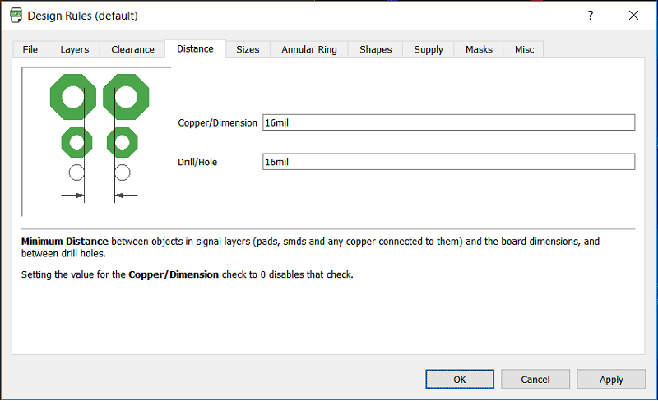Switch to the Layers tab
The height and width of the screenshot is (401, 658).
click(75, 49)
